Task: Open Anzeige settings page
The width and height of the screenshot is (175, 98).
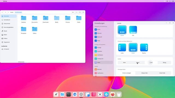Action: pyautogui.click(x=103, y=48)
